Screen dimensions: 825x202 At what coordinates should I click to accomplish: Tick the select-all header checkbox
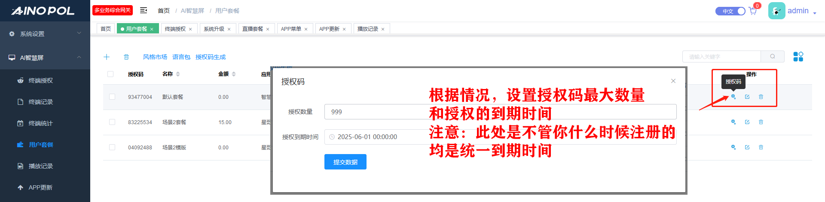(x=110, y=74)
